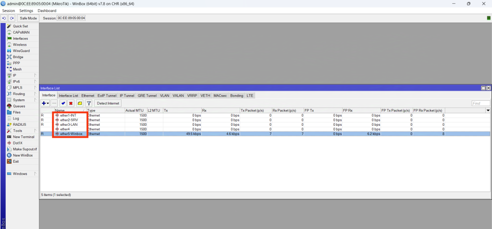Click the yellow Comment note icon
The width and height of the screenshot is (492, 229).
(x=80, y=103)
